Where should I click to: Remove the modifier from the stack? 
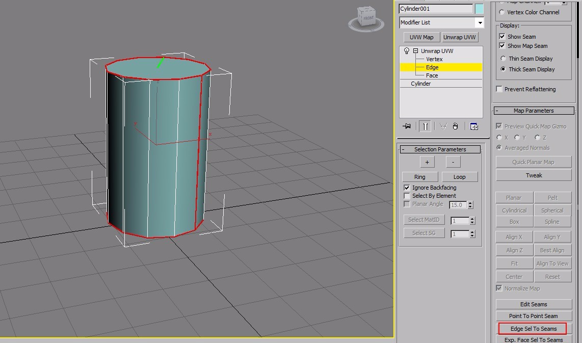(x=455, y=126)
